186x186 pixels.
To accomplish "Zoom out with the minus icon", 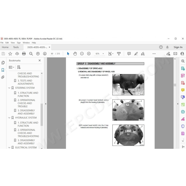I will click(x=82, y=54).
